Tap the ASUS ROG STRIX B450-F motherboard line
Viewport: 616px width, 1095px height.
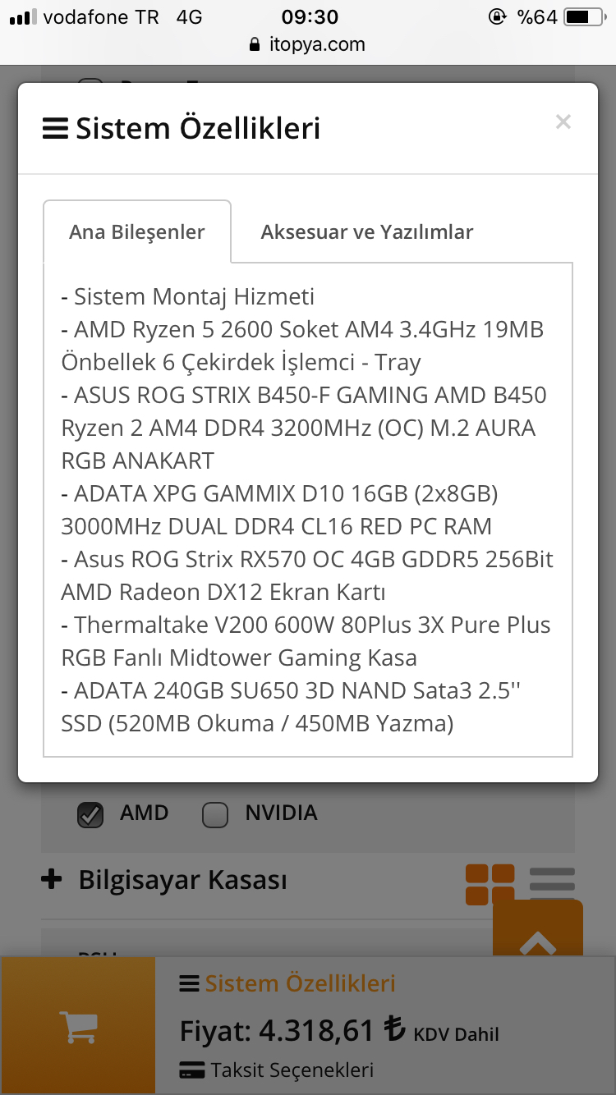click(x=304, y=428)
